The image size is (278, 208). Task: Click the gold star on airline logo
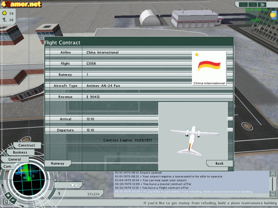197,54
